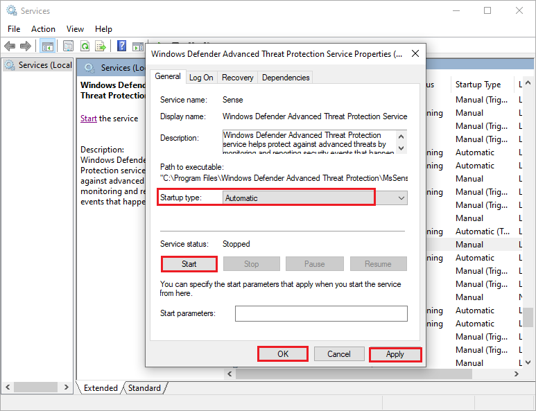Toggle the Show/Hide Action Pane toolbar icon
The height and width of the screenshot is (411, 536).
pyautogui.click(x=138, y=46)
